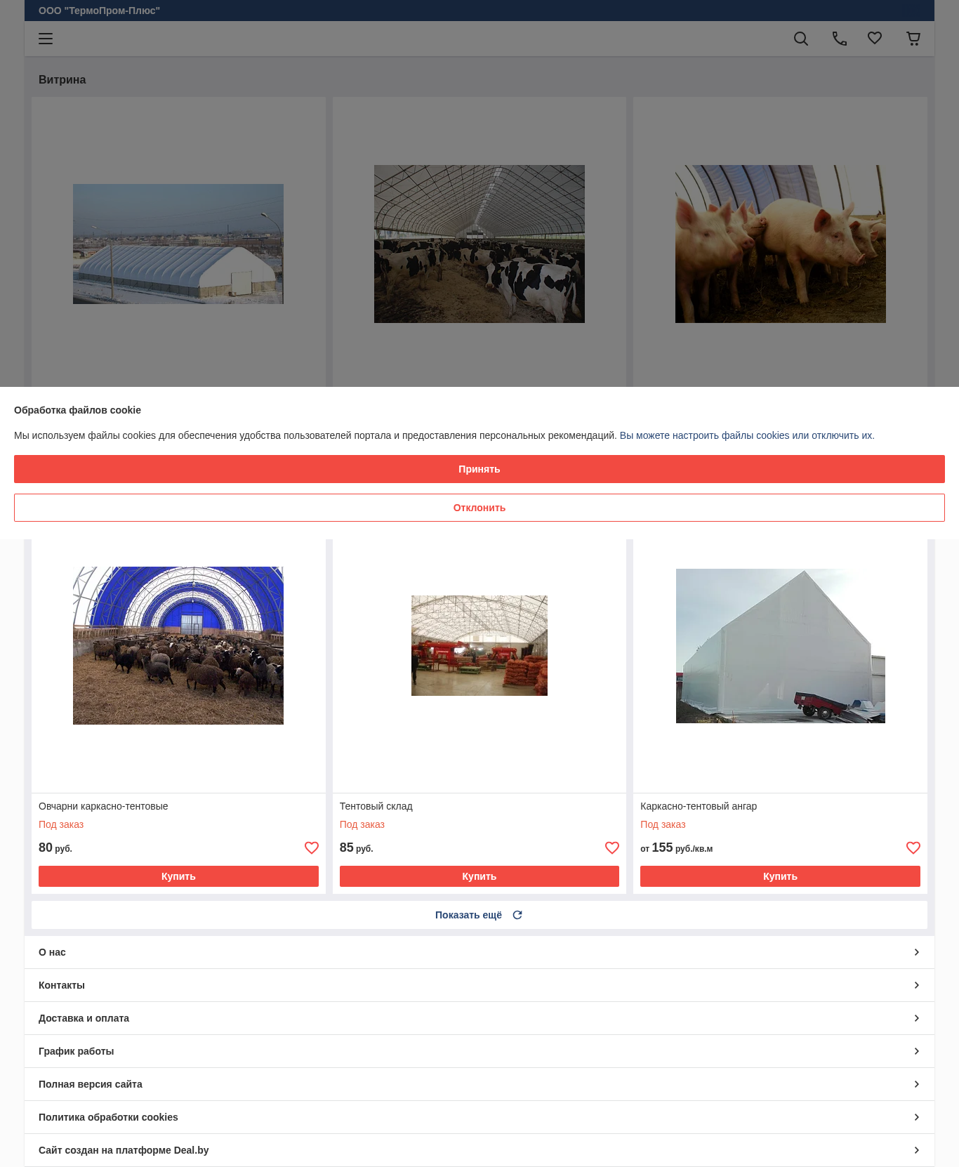
Task: Open the shopping cart icon
Action: (913, 39)
